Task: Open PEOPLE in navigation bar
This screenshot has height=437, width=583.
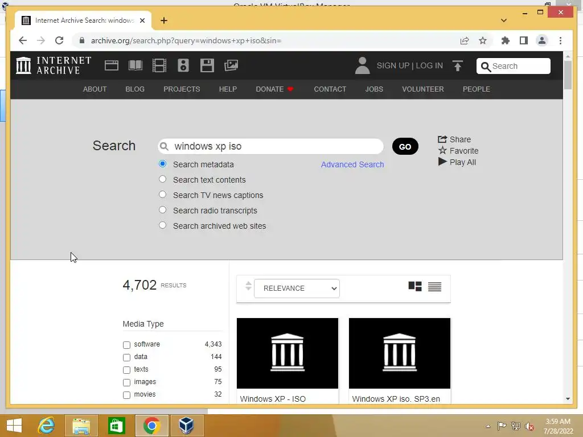Action: point(477,89)
